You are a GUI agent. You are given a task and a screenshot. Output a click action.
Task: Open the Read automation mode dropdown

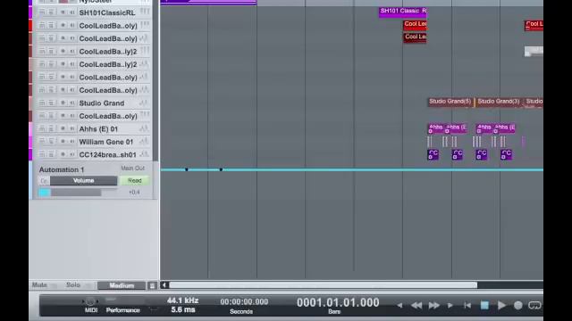[x=135, y=180]
